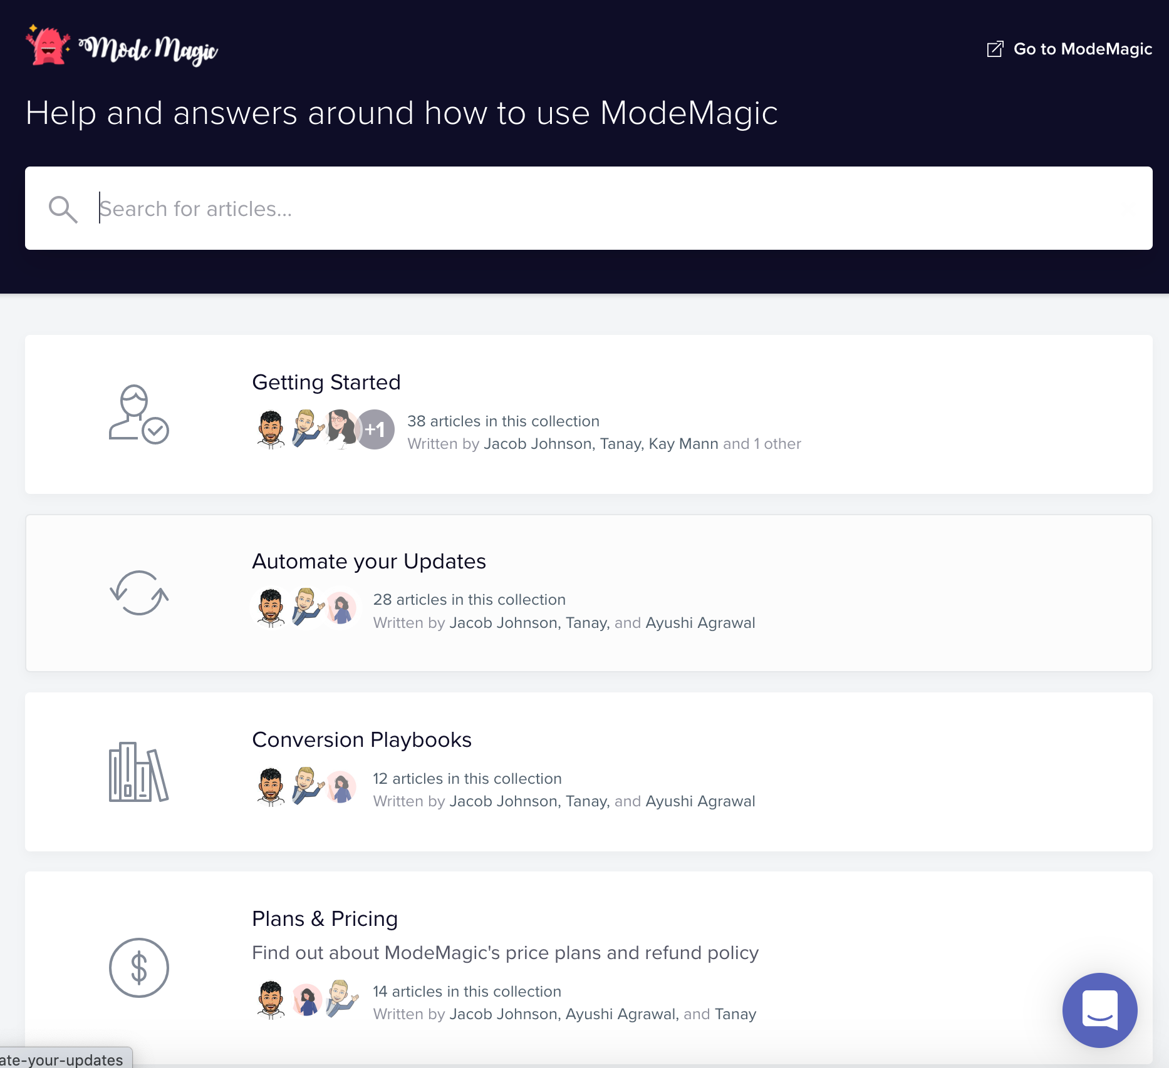The width and height of the screenshot is (1169, 1068).
Task: Click '14 articles in this collection' text
Action: pyautogui.click(x=467, y=991)
